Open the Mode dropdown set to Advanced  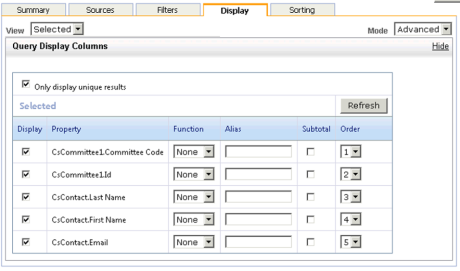point(423,30)
